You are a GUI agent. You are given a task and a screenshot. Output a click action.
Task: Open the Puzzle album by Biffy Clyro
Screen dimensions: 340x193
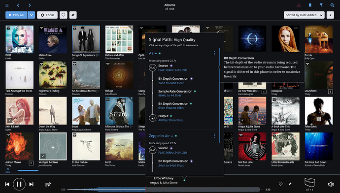pyautogui.click(x=319, y=39)
